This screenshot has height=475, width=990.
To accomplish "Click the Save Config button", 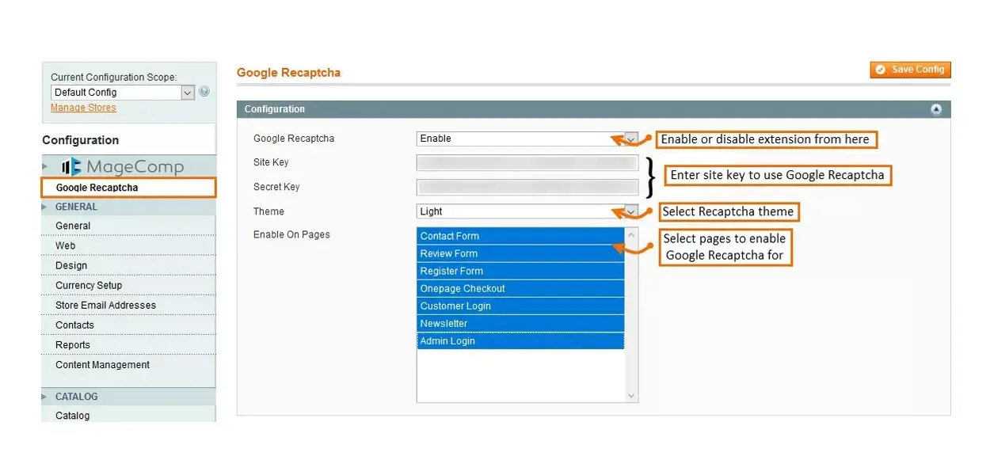I will 910,70.
